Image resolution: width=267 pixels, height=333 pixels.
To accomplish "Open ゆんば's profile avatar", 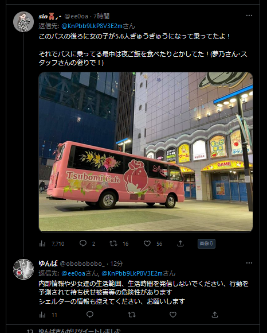I will coord(23,269).
